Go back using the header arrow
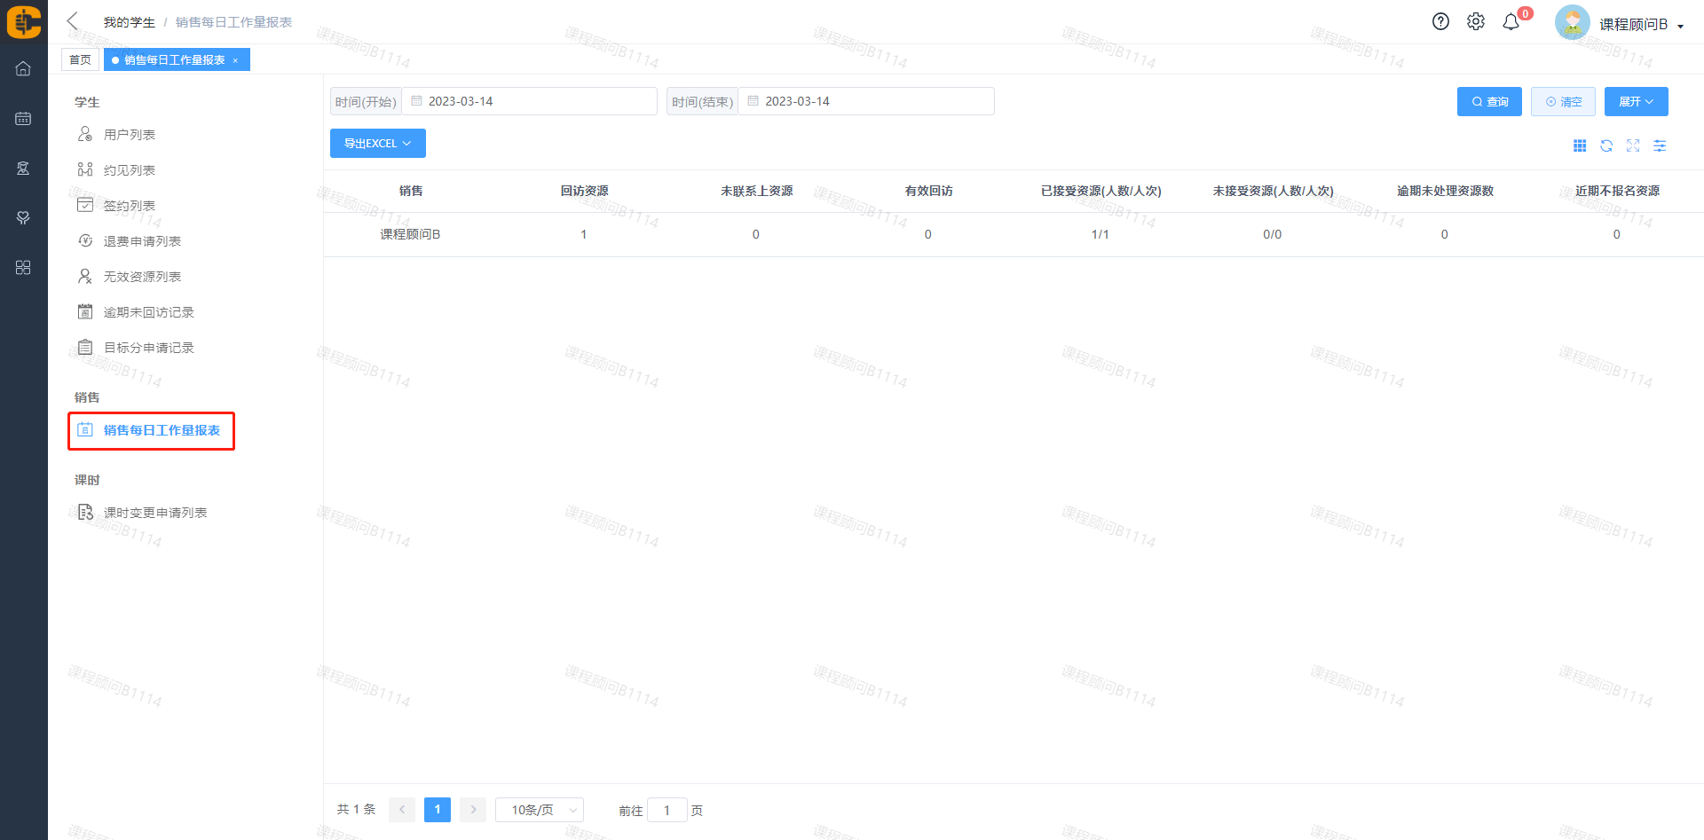The height and width of the screenshot is (840, 1704). point(73,21)
